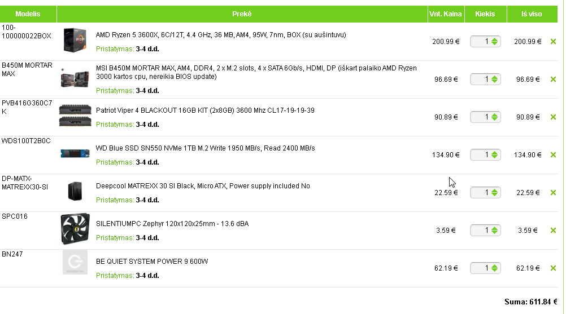This screenshot has height=314, width=566.
Task: Open WD Blue SSD thumbnail
Action: [75, 153]
